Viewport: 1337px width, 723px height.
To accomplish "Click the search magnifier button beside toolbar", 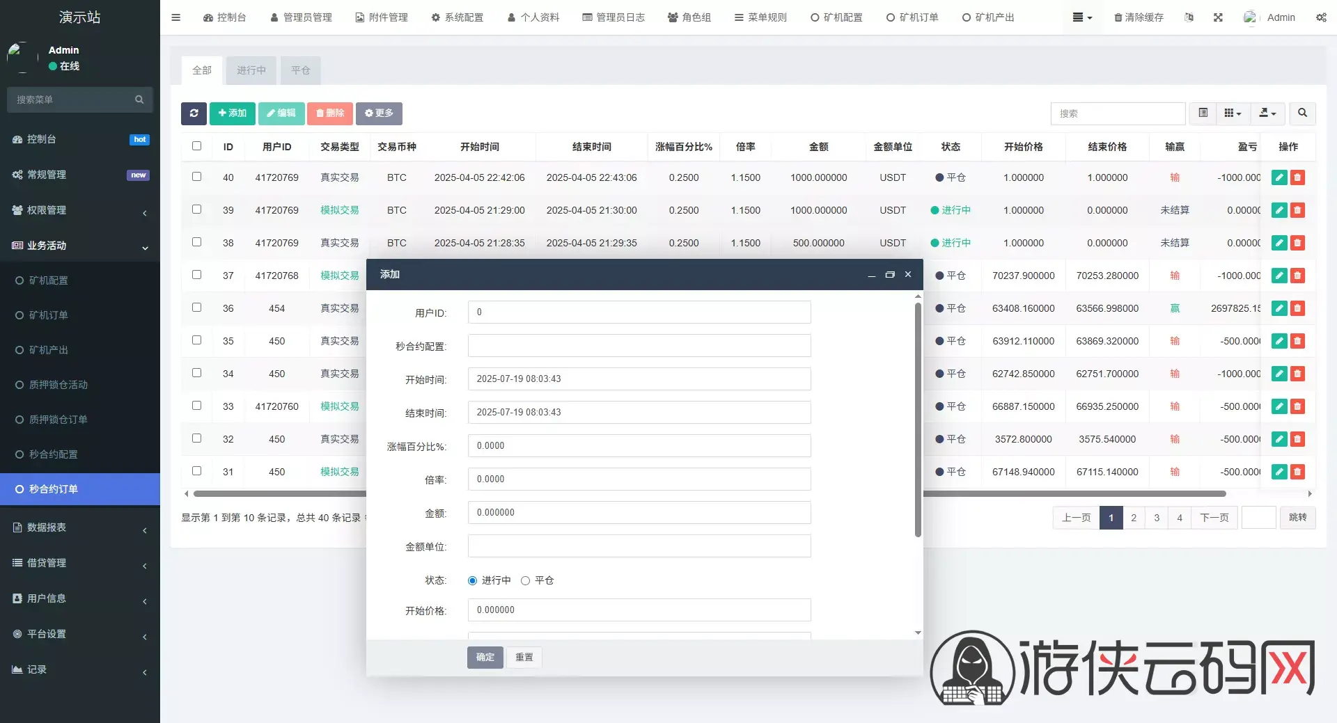I will 1302,113.
